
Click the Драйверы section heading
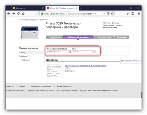(x=52, y=60)
